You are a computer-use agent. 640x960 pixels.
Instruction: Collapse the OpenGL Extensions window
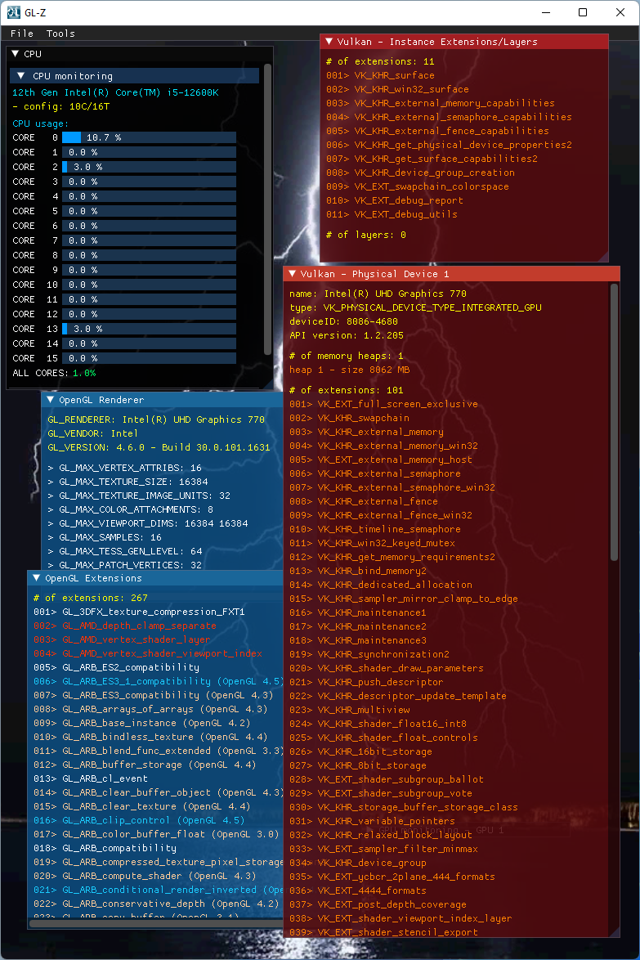36,578
